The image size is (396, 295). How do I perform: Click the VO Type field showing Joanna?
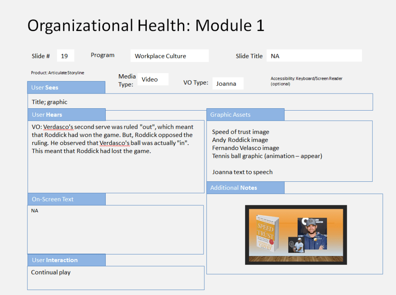(228, 84)
